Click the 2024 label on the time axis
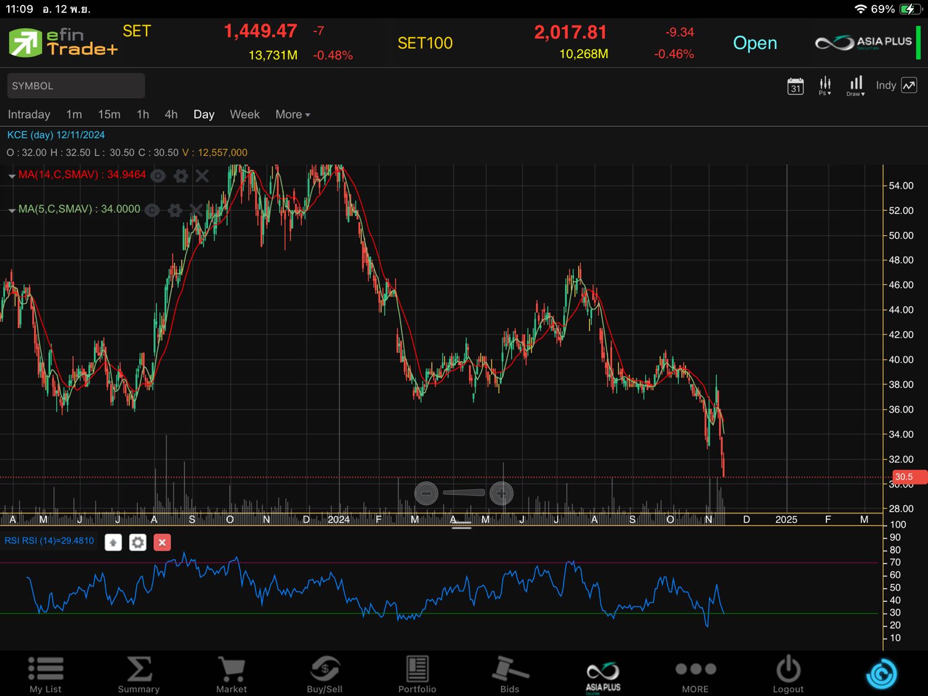 point(339,520)
